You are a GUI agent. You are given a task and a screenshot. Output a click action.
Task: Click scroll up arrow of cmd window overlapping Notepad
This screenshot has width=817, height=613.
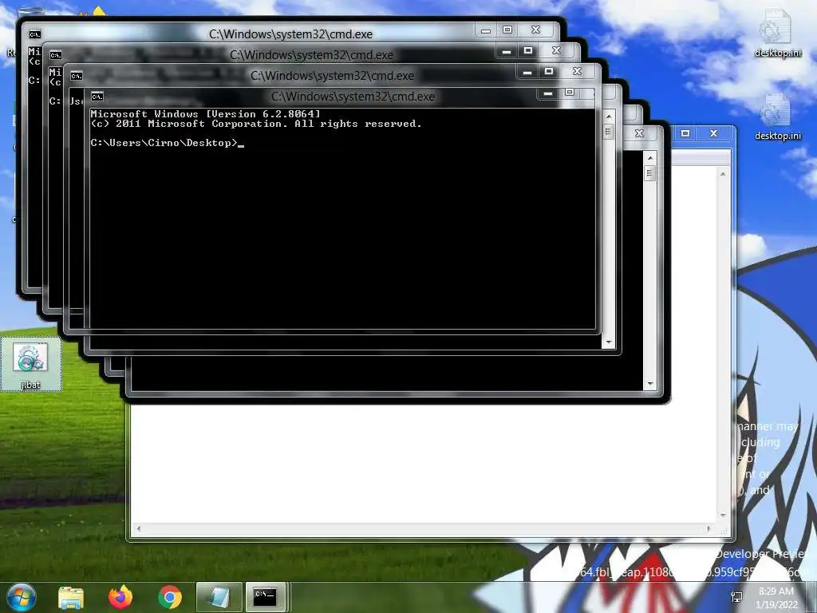[x=649, y=158]
